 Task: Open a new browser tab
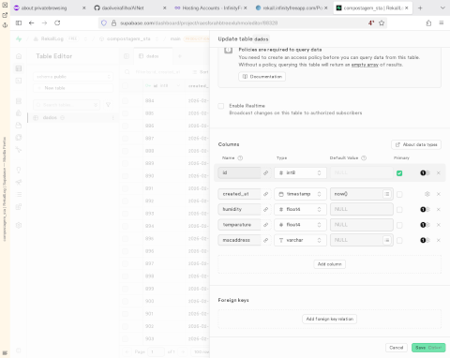pos(420,7)
